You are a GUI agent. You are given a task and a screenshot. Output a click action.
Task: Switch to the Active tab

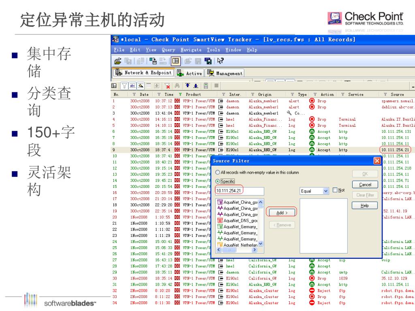pos(190,73)
